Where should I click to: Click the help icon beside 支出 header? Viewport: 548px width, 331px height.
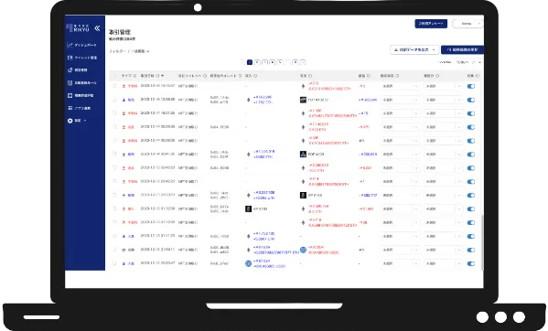tap(310, 76)
